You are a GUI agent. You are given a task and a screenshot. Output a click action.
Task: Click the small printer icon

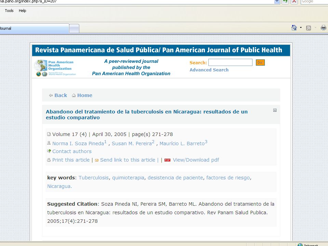(49, 160)
